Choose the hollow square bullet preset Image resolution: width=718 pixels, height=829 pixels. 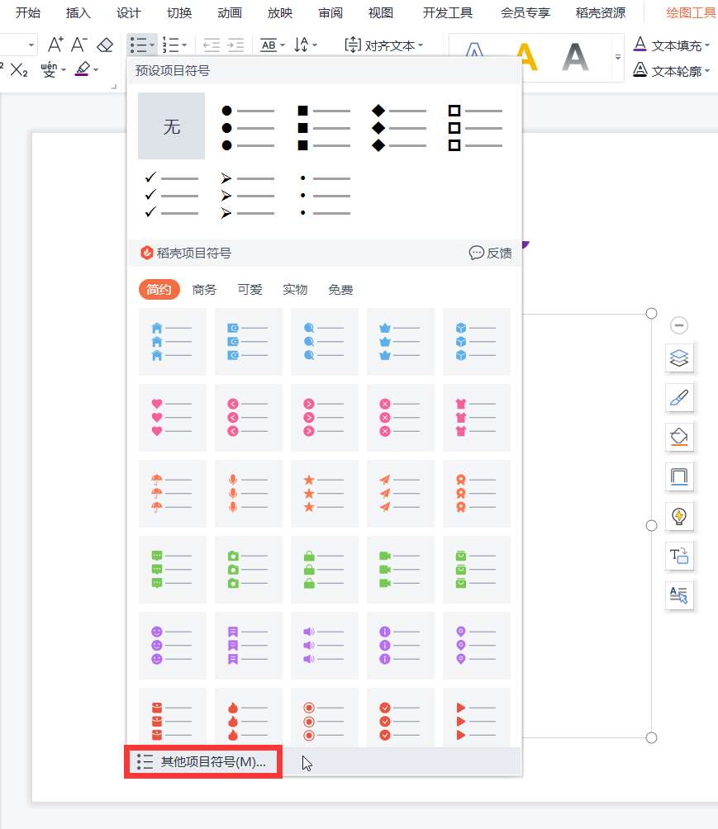tap(475, 127)
